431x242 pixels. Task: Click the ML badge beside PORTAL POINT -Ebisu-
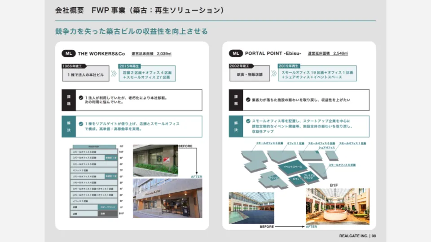coord(236,53)
